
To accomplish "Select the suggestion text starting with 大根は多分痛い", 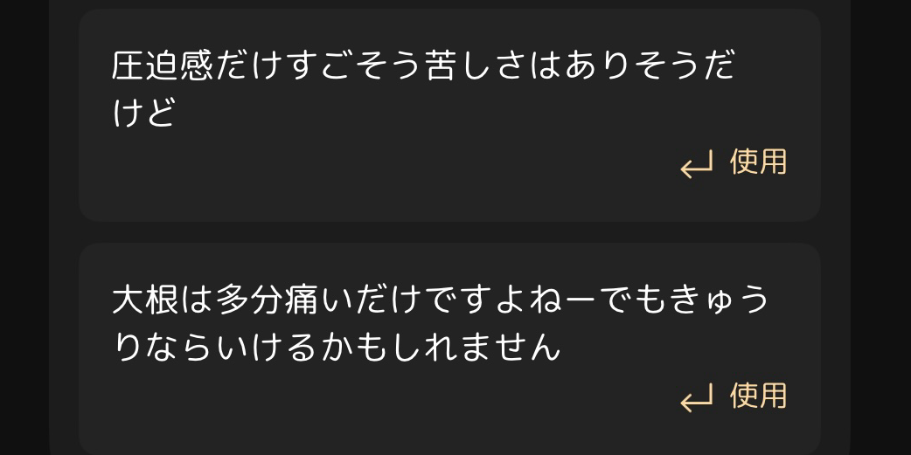I will 440,324.
